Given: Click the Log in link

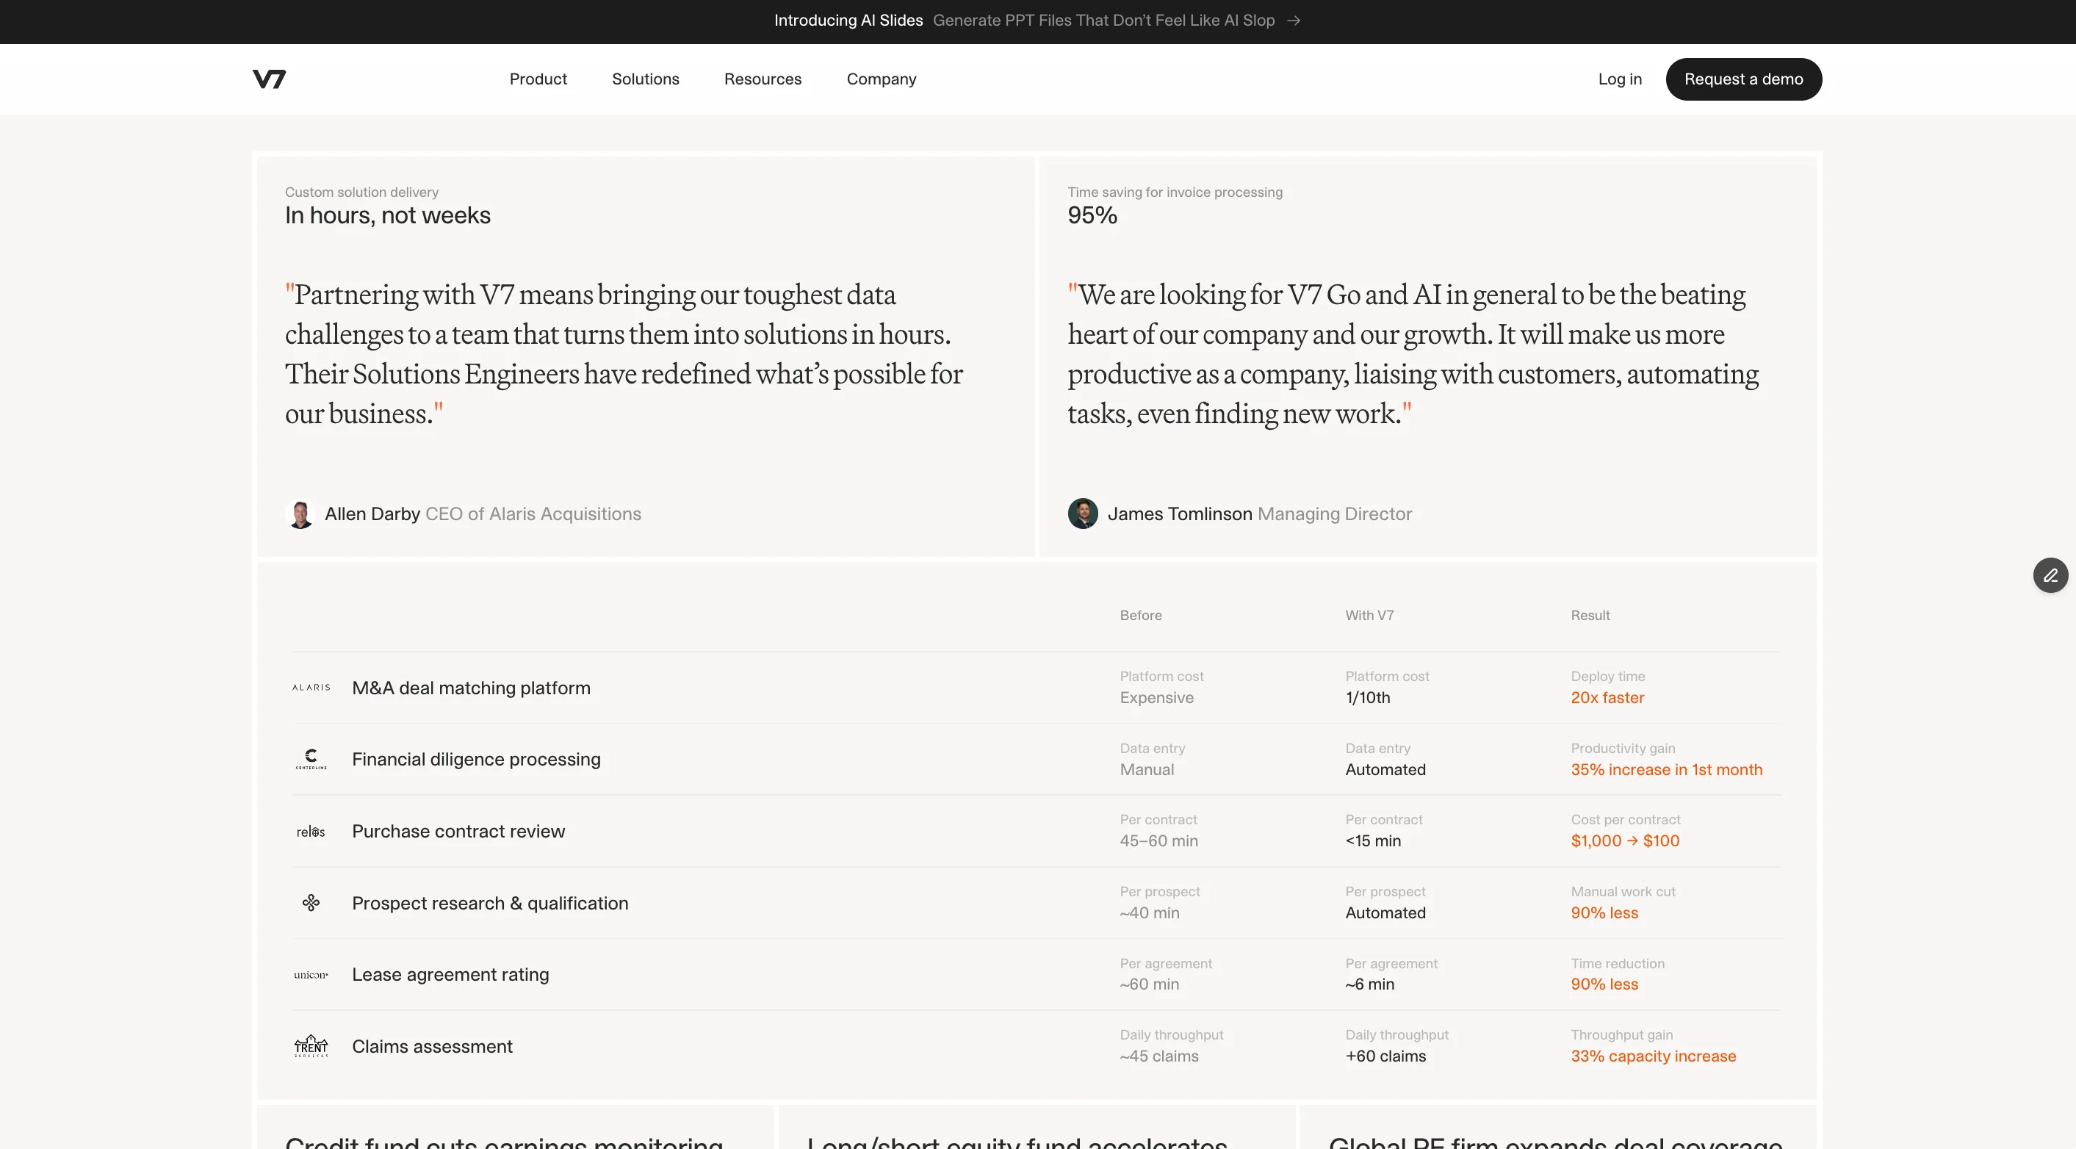Looking at the screenshot, I should (x=1619, y=79).
